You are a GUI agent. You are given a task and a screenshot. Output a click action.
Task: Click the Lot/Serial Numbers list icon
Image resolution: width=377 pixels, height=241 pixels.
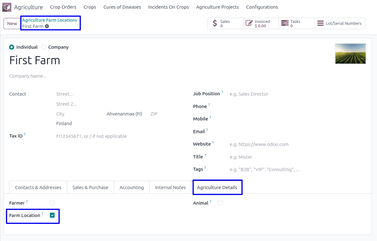coord(320,23)
